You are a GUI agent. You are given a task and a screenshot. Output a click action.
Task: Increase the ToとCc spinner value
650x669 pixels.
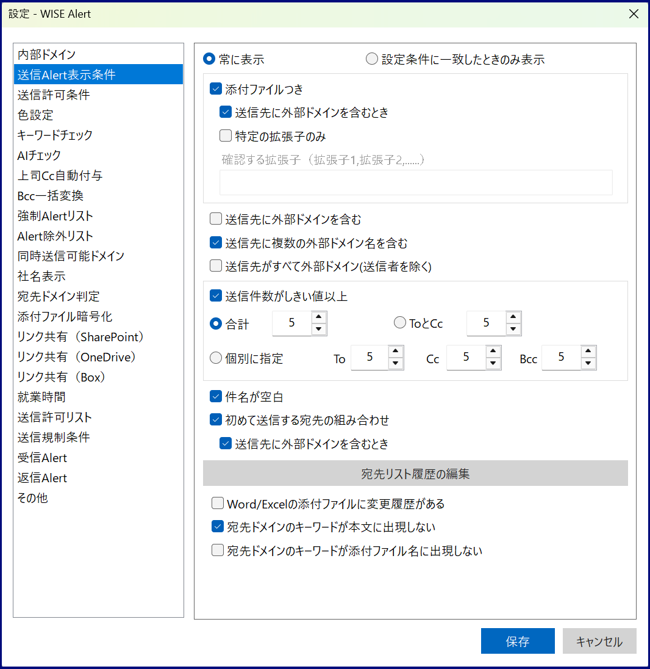tap(513, 317)
